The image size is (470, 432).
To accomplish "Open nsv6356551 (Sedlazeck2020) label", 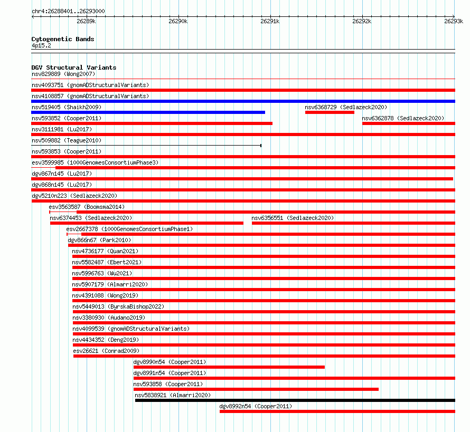I will [293, 218].
